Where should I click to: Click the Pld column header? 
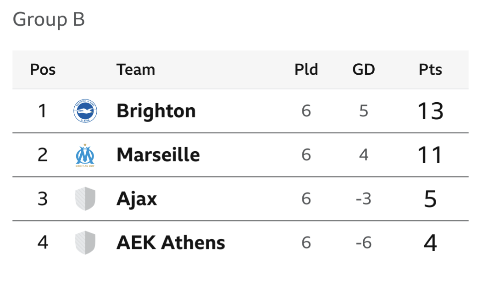(x=306, y=69)
